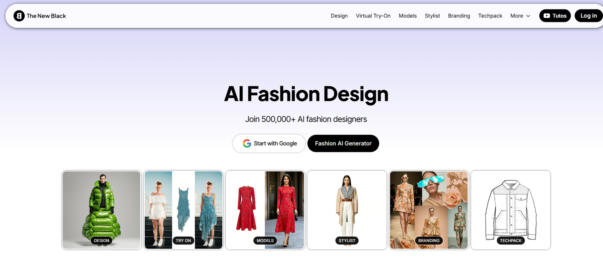603x275 pixels.
Task: Click The New Black brand name text
Action: (46, 16)
